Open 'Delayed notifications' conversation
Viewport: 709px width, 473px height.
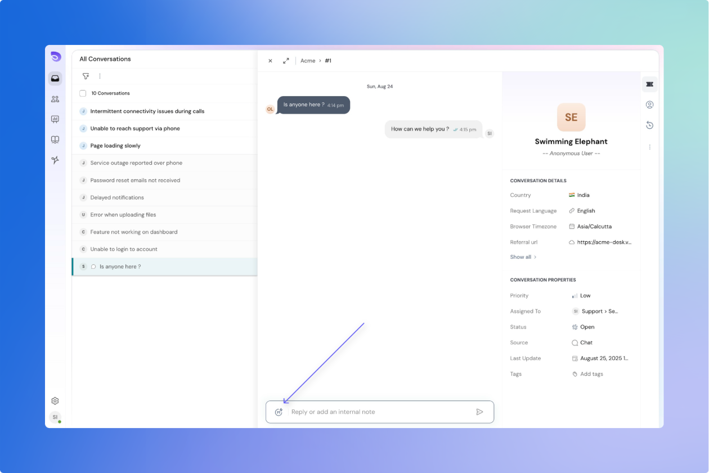tap(117, 197)
